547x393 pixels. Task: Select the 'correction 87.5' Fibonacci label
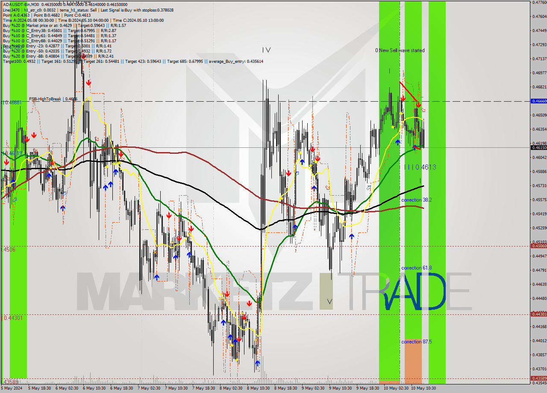416,342
